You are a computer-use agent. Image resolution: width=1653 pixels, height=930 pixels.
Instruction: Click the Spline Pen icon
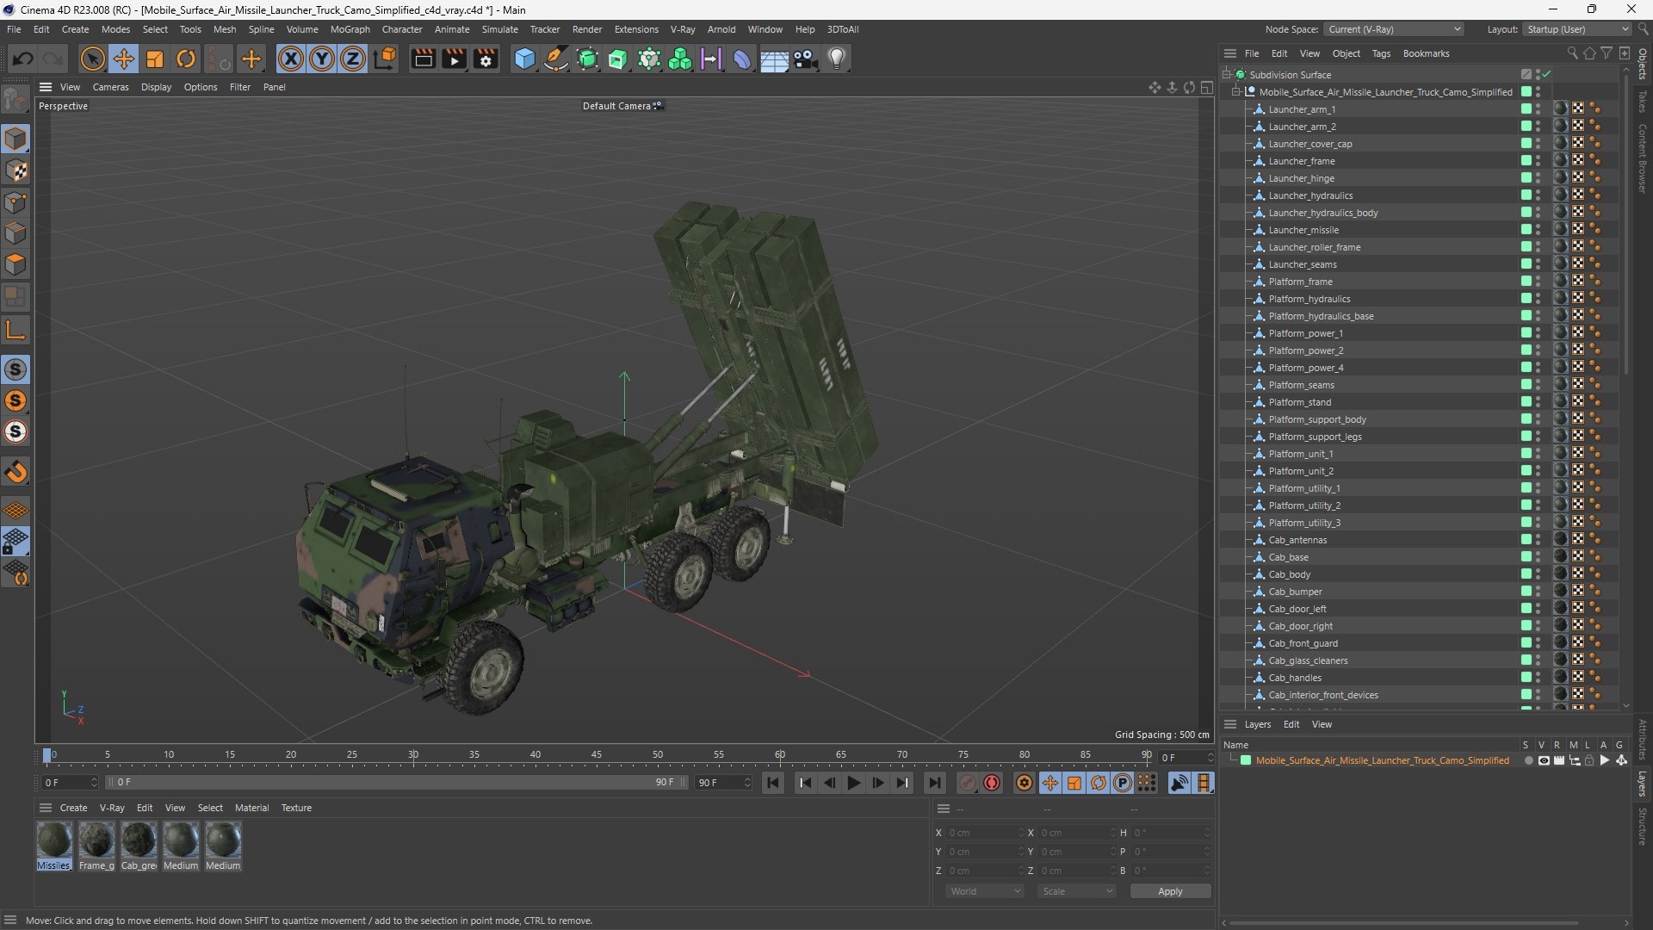[556, 59]
